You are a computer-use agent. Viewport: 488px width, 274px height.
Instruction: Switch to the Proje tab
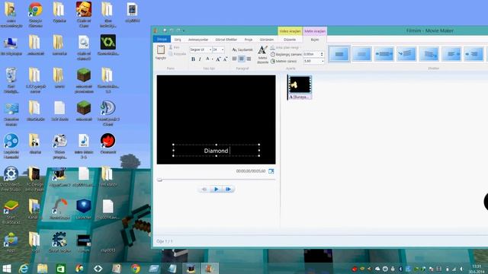click(249, 40)
